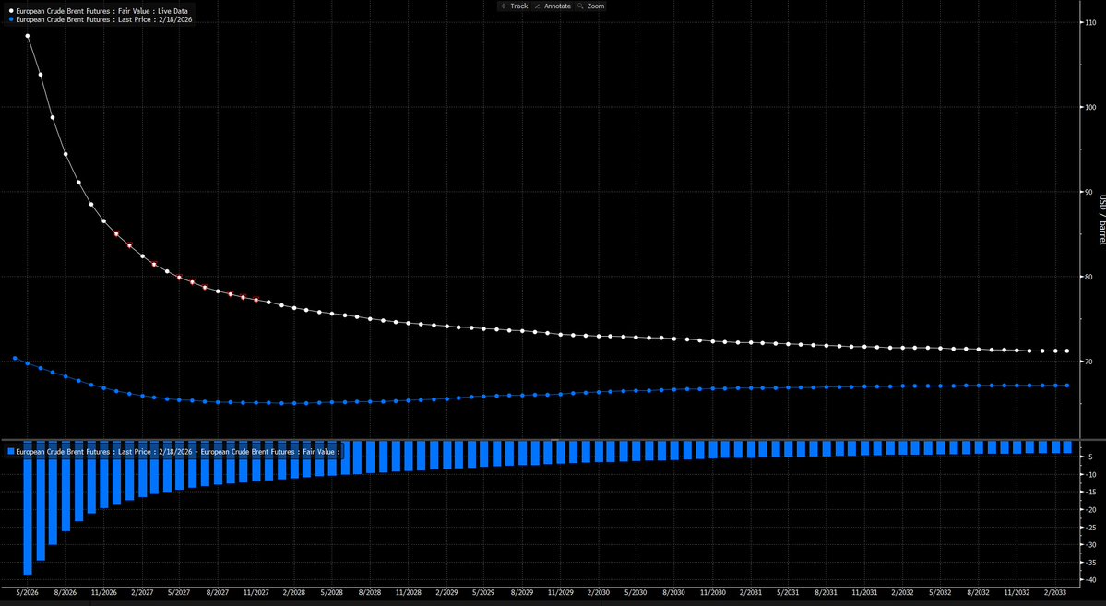Select the Zoom tool
1106x606 pixels.
[x=590, y=6]
